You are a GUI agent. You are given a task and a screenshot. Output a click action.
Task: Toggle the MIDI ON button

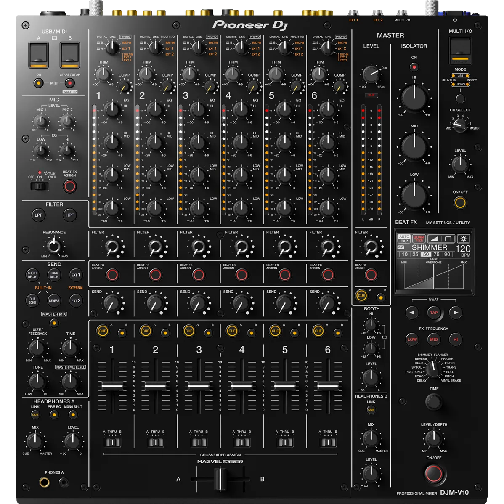[x=39, y=83]
